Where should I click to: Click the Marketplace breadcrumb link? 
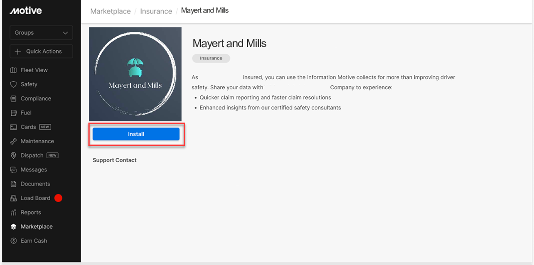coord(111,11)
